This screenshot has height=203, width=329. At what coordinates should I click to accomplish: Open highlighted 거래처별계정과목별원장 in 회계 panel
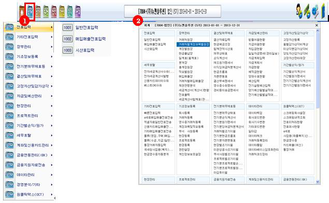tap(194, 44)
